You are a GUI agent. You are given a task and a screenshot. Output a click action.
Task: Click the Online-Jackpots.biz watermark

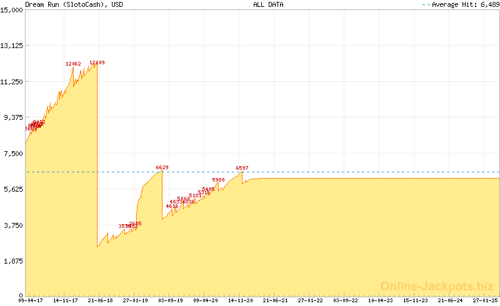(x=433, y=286)
